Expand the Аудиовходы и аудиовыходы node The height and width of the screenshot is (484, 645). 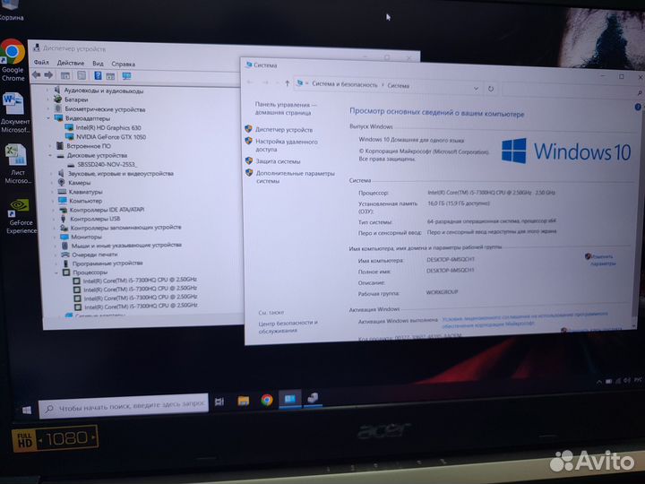point(47,91)
